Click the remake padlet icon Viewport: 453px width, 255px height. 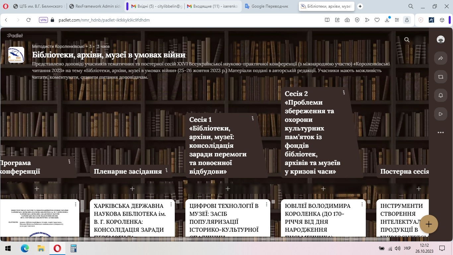tap(440, 77)
